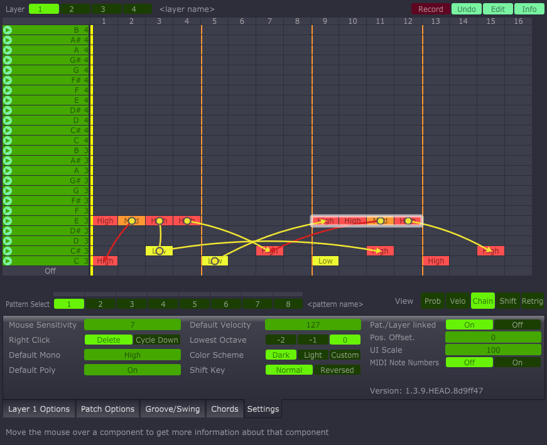Trigger the play icon on the C 4 row
The image size is (547, 445).
8,141
